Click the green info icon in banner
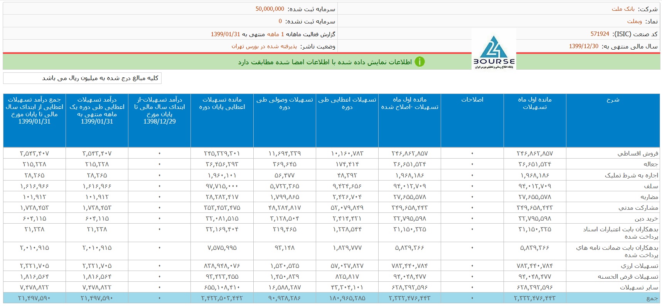662x306 pixels. coord(419,62)
